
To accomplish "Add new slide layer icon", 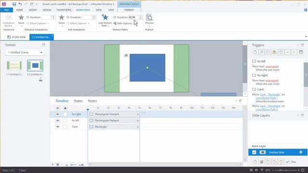I will click(x=255, y=162).
